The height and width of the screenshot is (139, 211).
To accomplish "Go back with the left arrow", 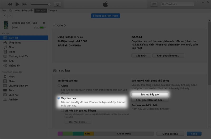I will tap(5, 16).
